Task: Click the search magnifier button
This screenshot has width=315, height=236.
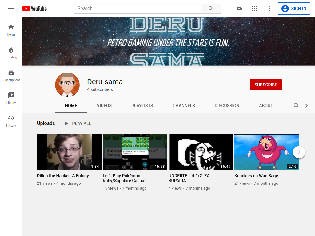Action: (x=211, y=9)
